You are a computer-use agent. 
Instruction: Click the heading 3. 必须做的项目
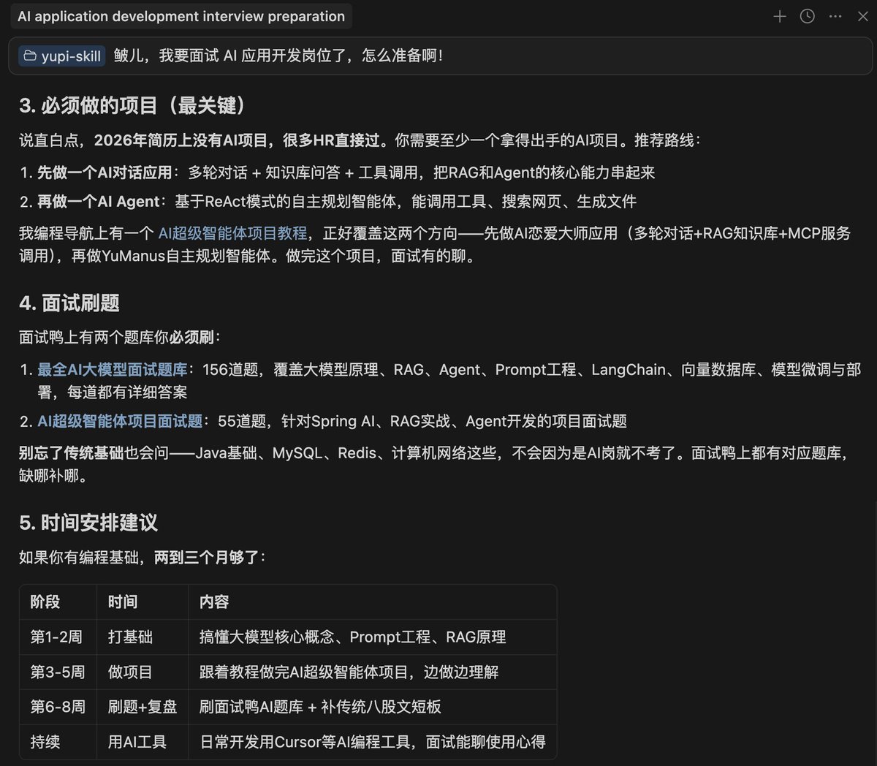pyautogui.click(x=132, y=106)
